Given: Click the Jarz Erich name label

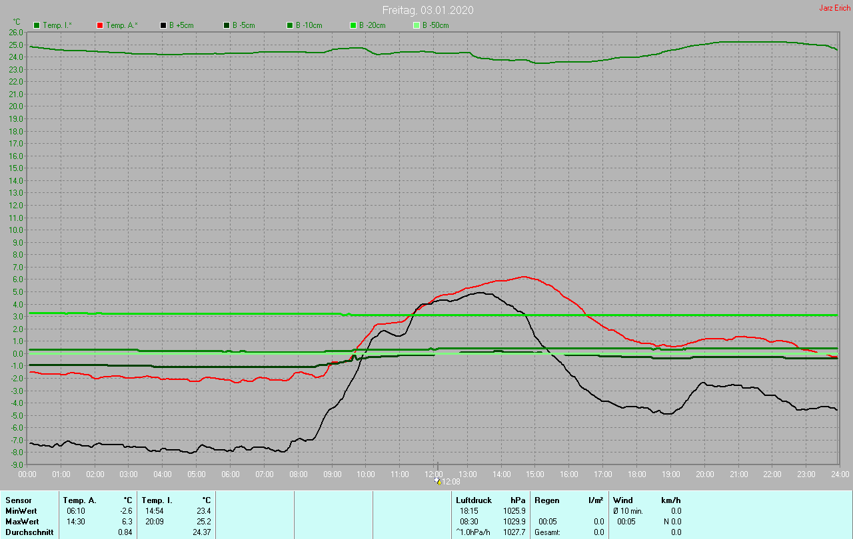Looking at the screenshot, I should [x=834, y=8].
